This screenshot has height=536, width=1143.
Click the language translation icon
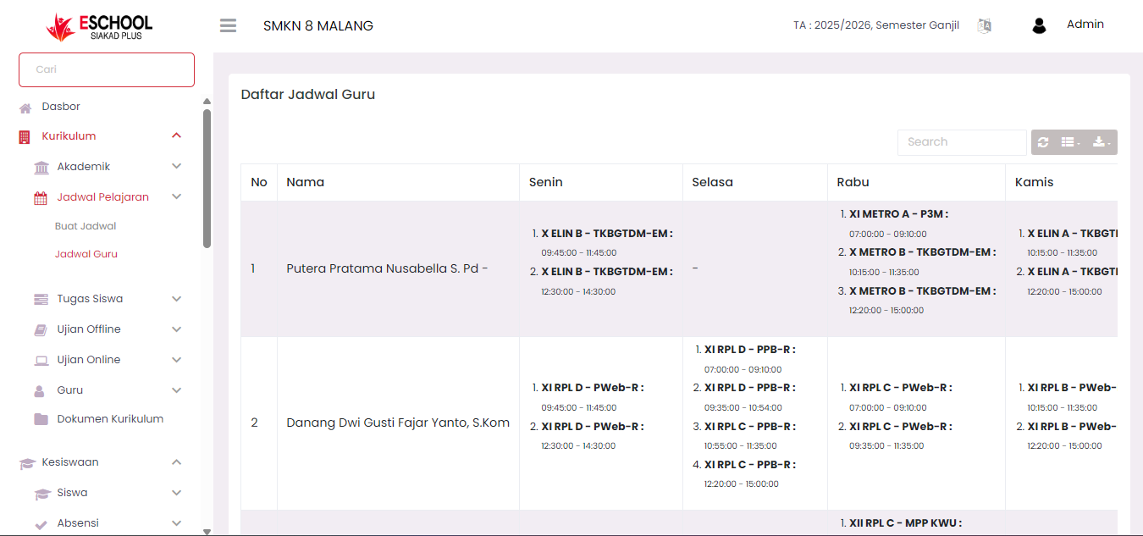coord(984,25)
